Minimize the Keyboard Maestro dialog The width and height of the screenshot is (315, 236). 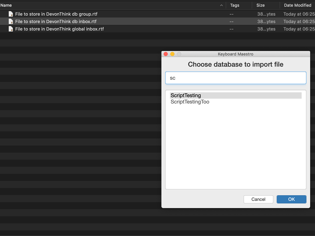pos(172,54)
